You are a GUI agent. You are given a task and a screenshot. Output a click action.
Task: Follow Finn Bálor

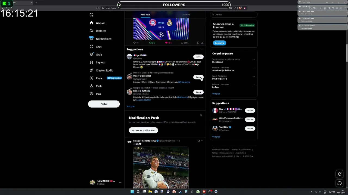250,129
